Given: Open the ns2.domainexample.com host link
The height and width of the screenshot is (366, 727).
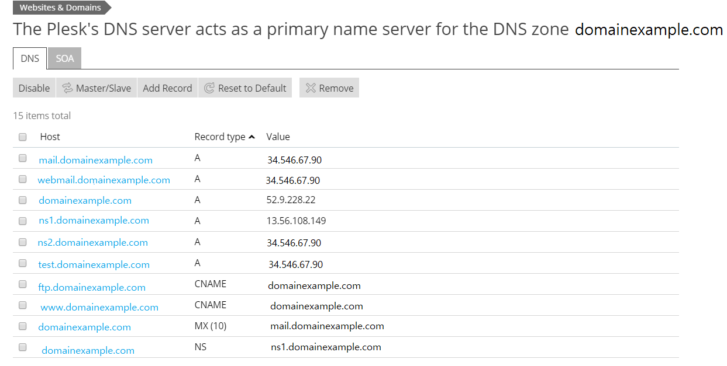Looking at the screenshot, I should coord(93,242).
